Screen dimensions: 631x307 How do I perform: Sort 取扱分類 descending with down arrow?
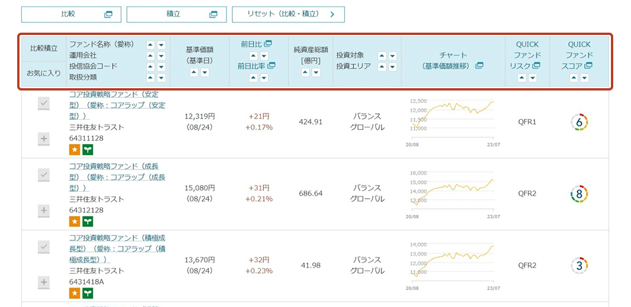coord(161,77)
